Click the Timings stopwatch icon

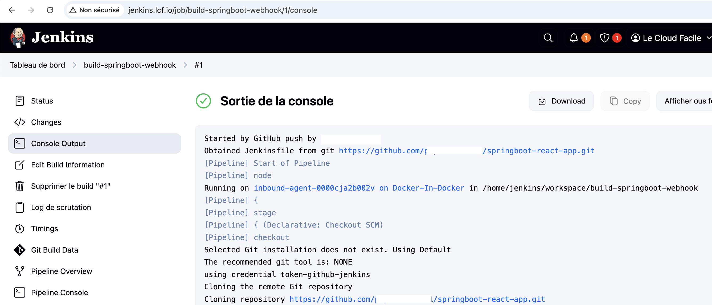[20, 228]
